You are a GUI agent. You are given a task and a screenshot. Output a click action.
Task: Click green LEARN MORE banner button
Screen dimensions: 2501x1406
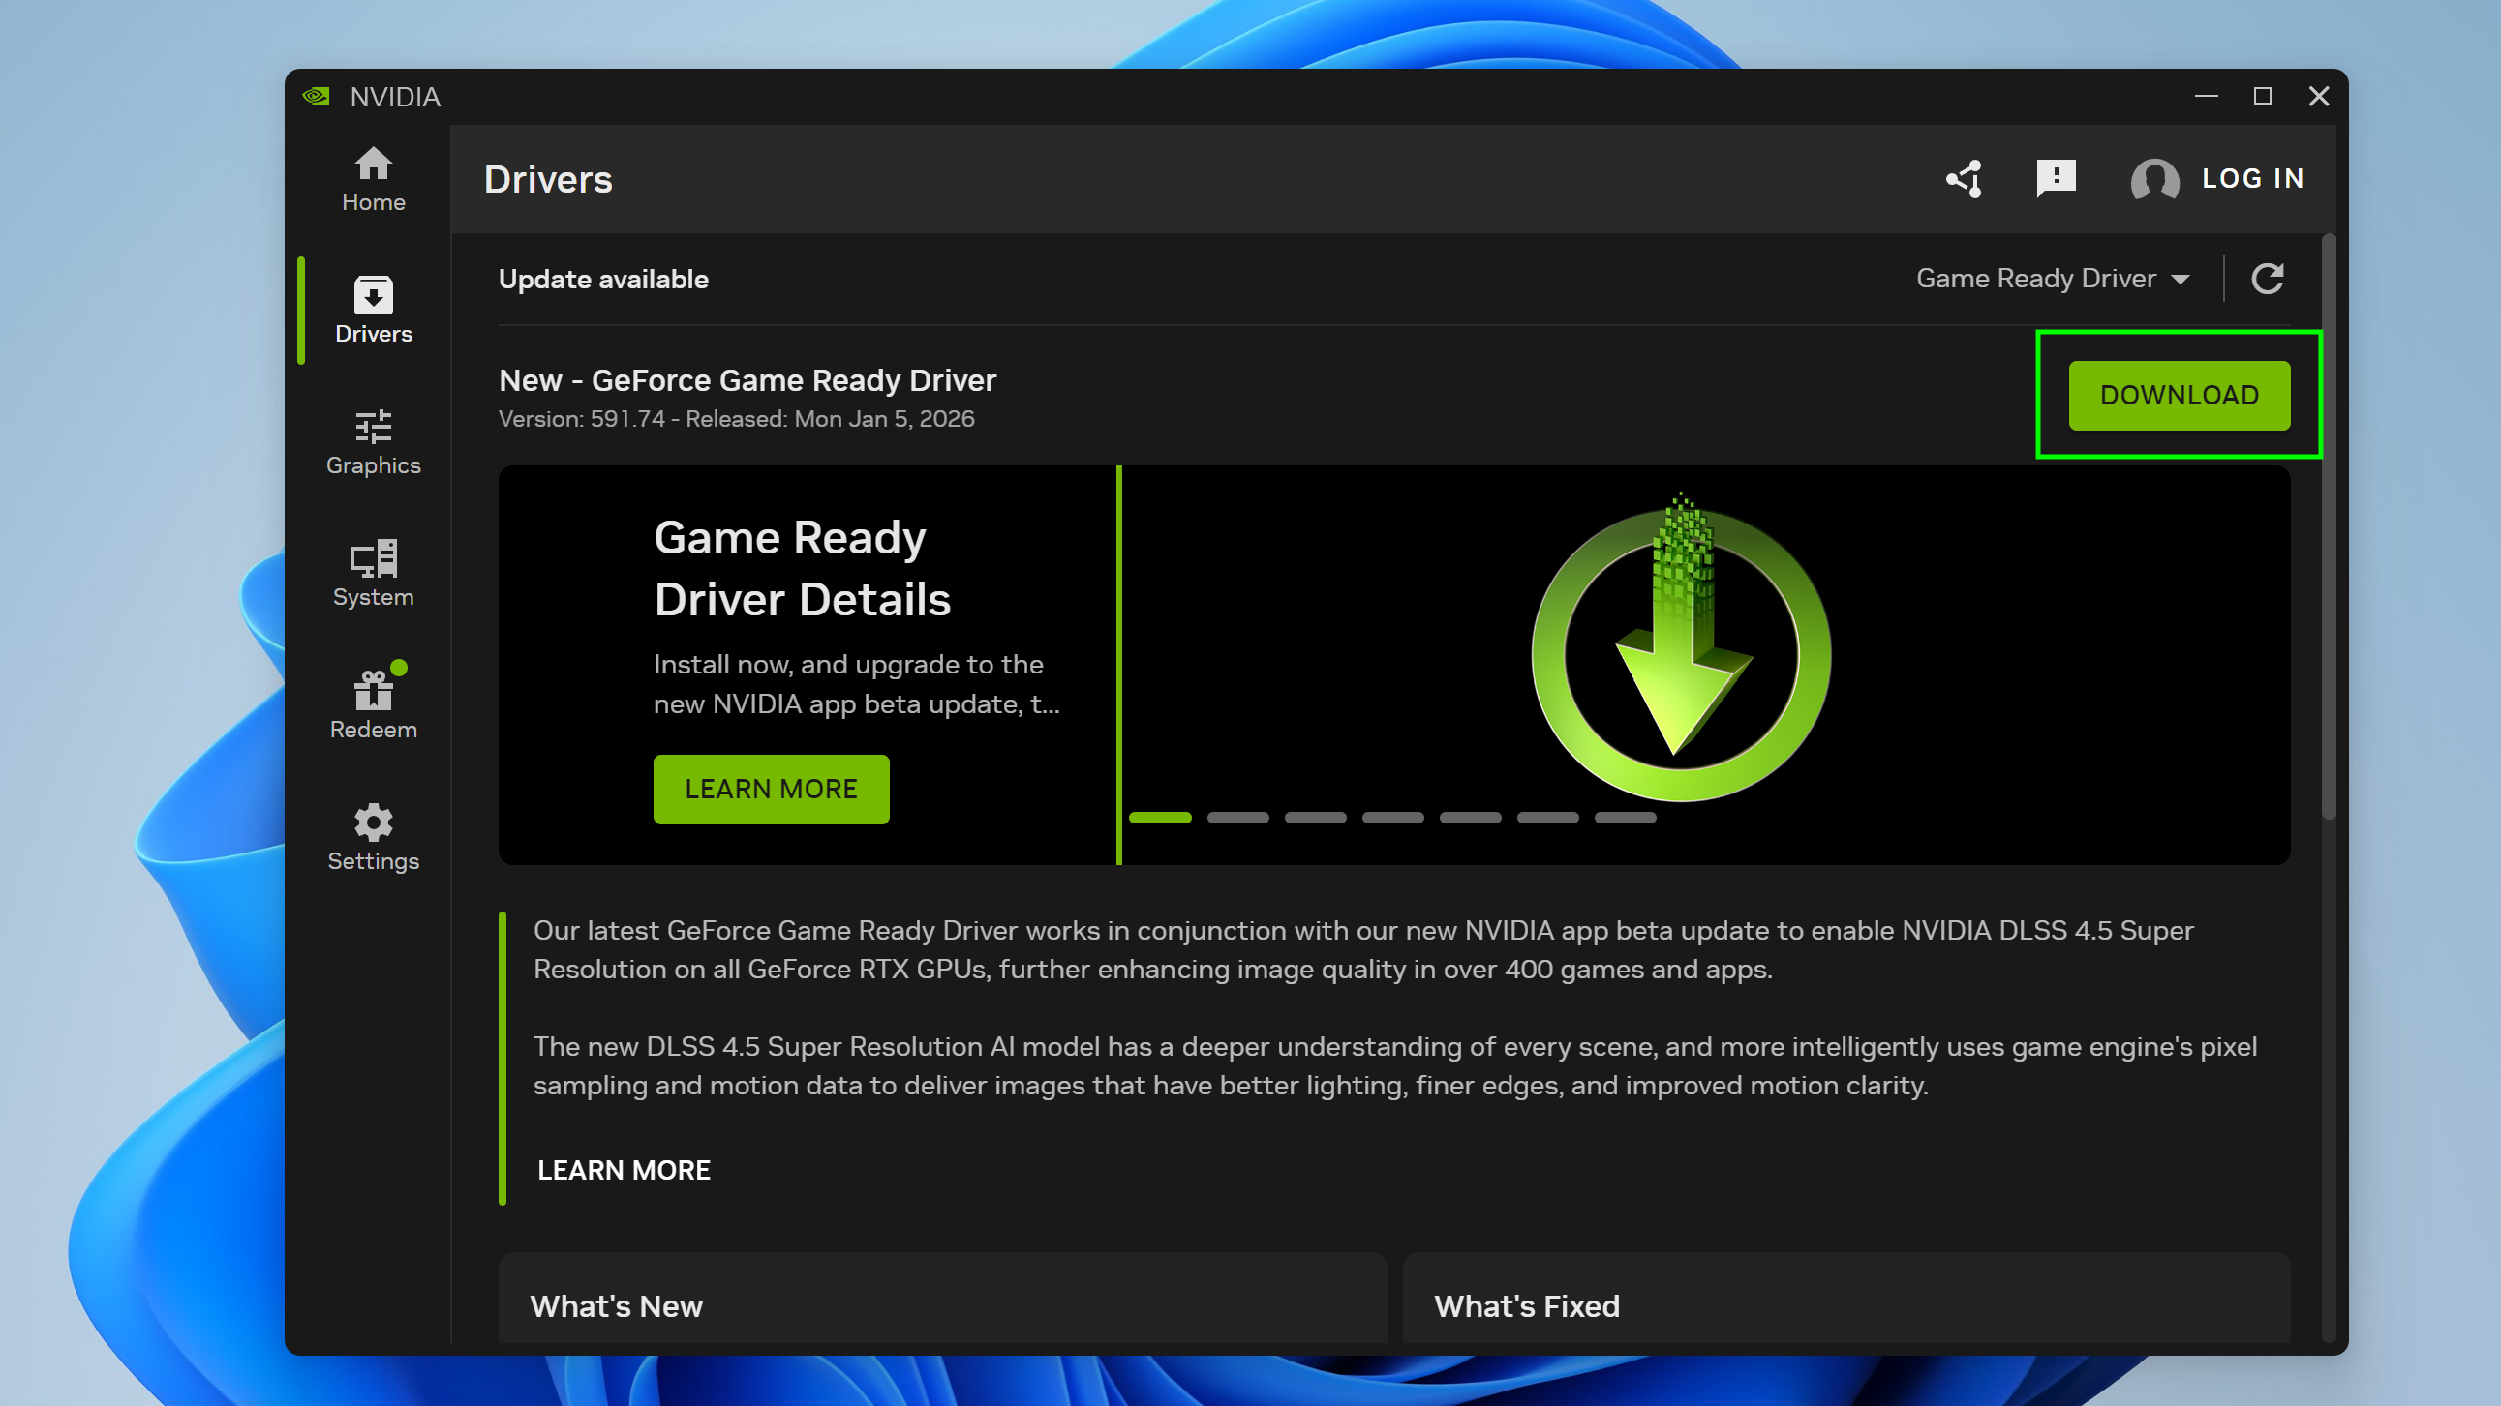pos(771,789)
